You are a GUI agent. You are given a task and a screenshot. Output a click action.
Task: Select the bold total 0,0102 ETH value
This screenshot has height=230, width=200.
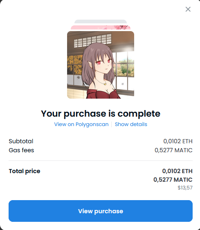point(177,171)
